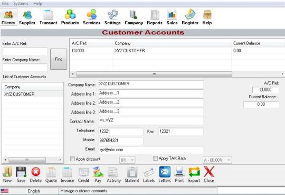Click the Email field
Screen dimensions: 285x195
(x=150, y=150)
